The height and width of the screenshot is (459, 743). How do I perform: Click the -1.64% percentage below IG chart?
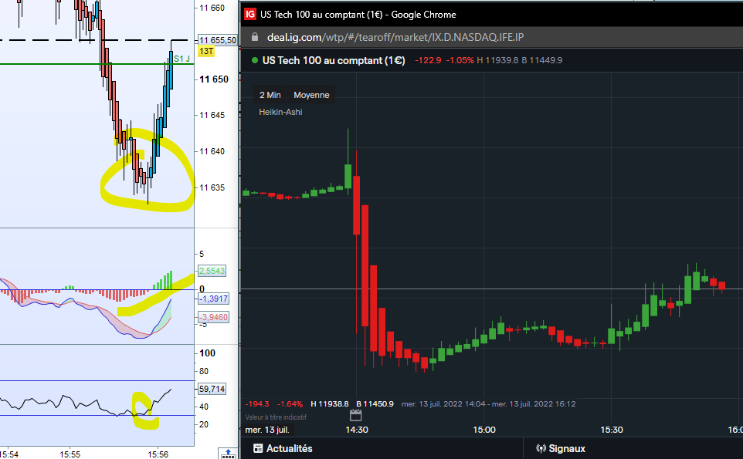tap(290, 404)
